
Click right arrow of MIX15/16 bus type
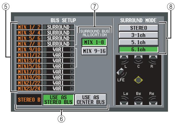[x=72, y=66]
